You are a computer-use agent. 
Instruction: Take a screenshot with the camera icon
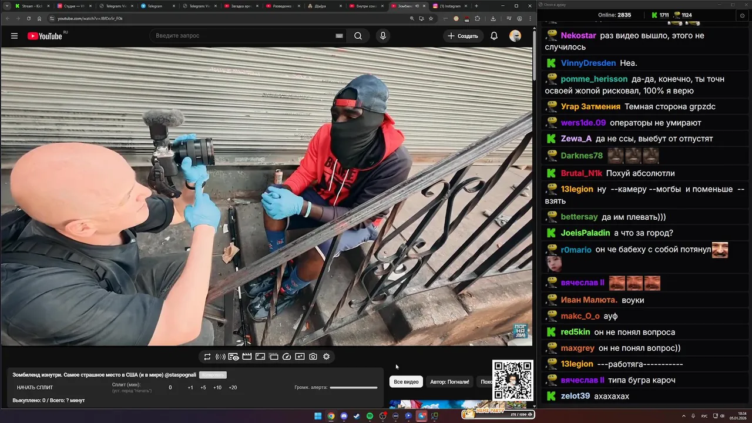(313, 357)
